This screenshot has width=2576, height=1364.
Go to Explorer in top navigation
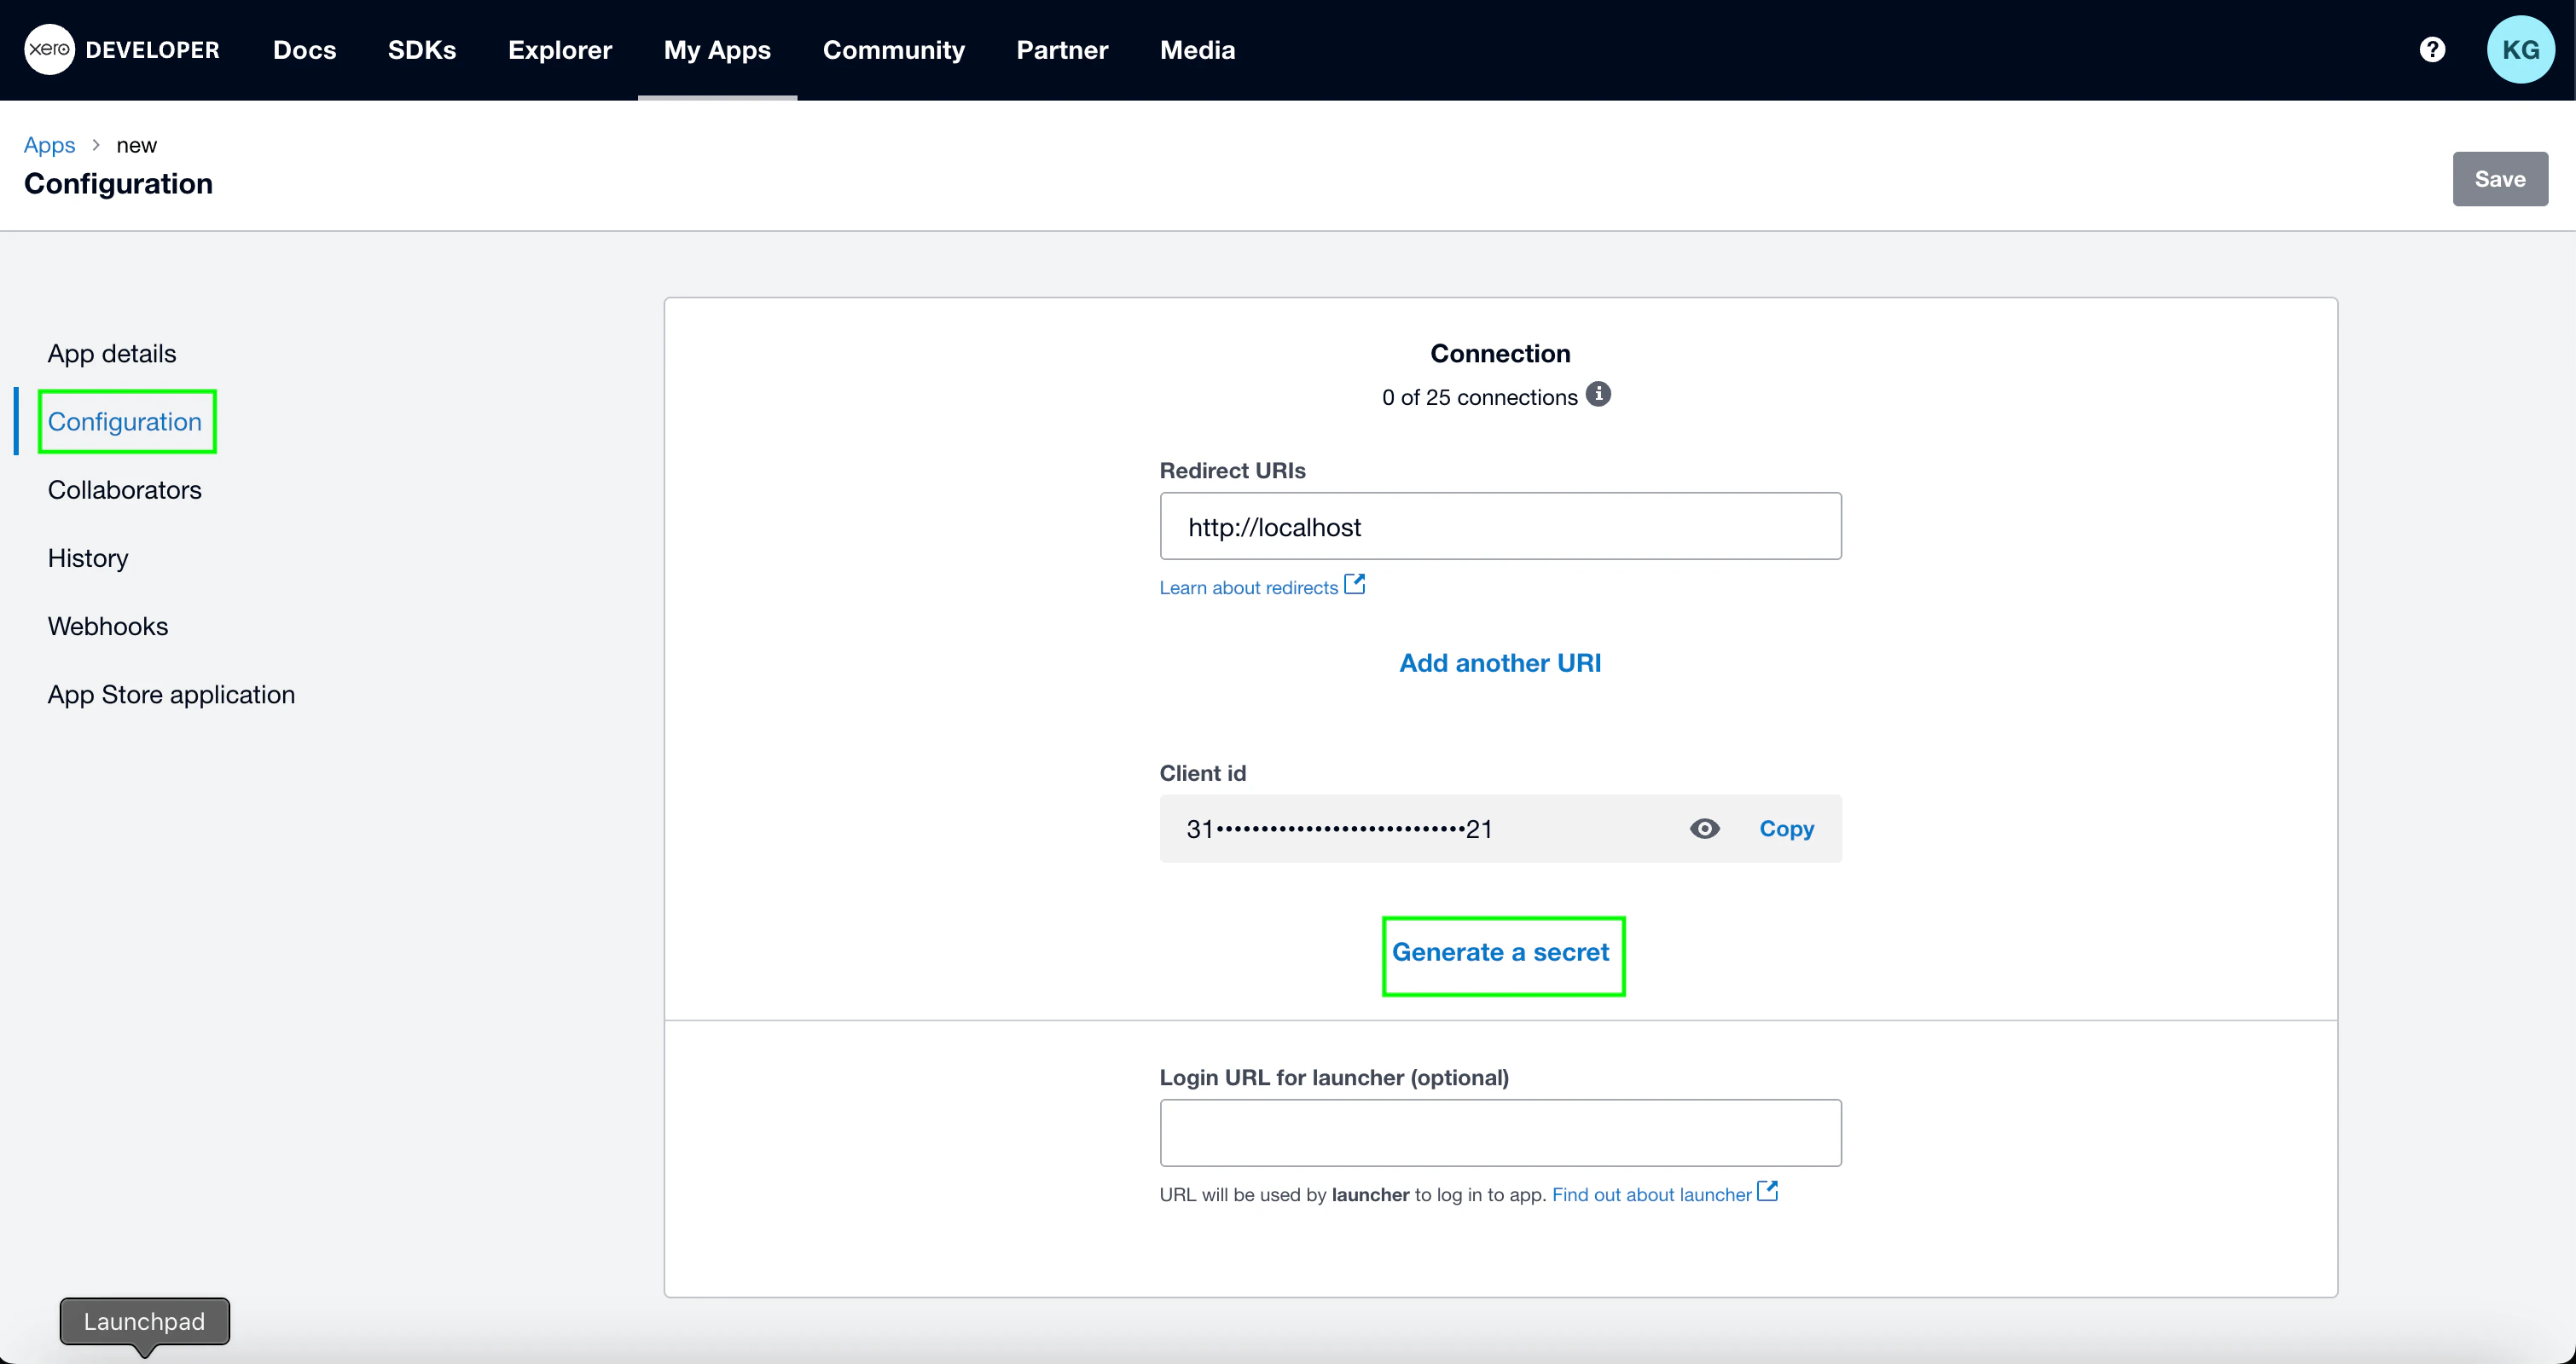pos(559,50)
